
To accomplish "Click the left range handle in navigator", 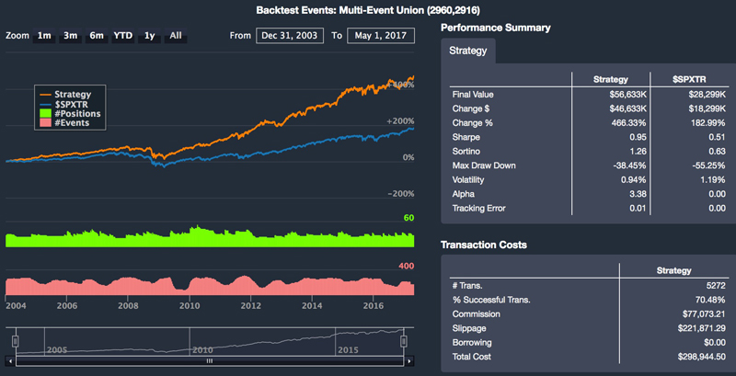I will point(15,341).
